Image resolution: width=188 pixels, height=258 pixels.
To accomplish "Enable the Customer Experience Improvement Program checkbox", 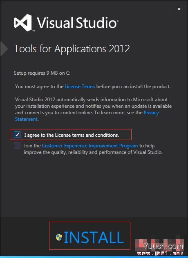I will (17, 145).
